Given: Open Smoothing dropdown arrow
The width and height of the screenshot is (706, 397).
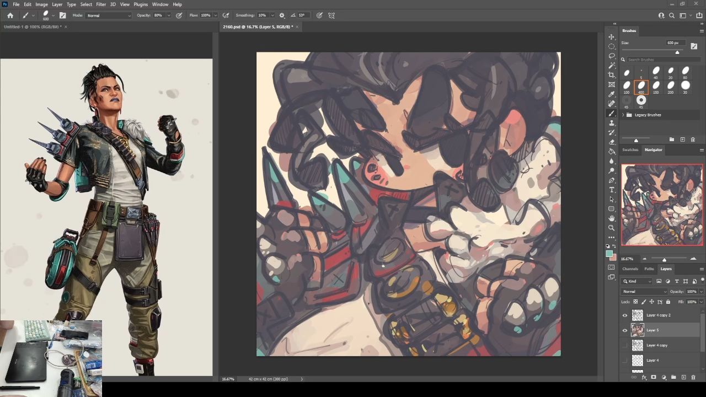Looking at the screenshot, I should point(271,15).
